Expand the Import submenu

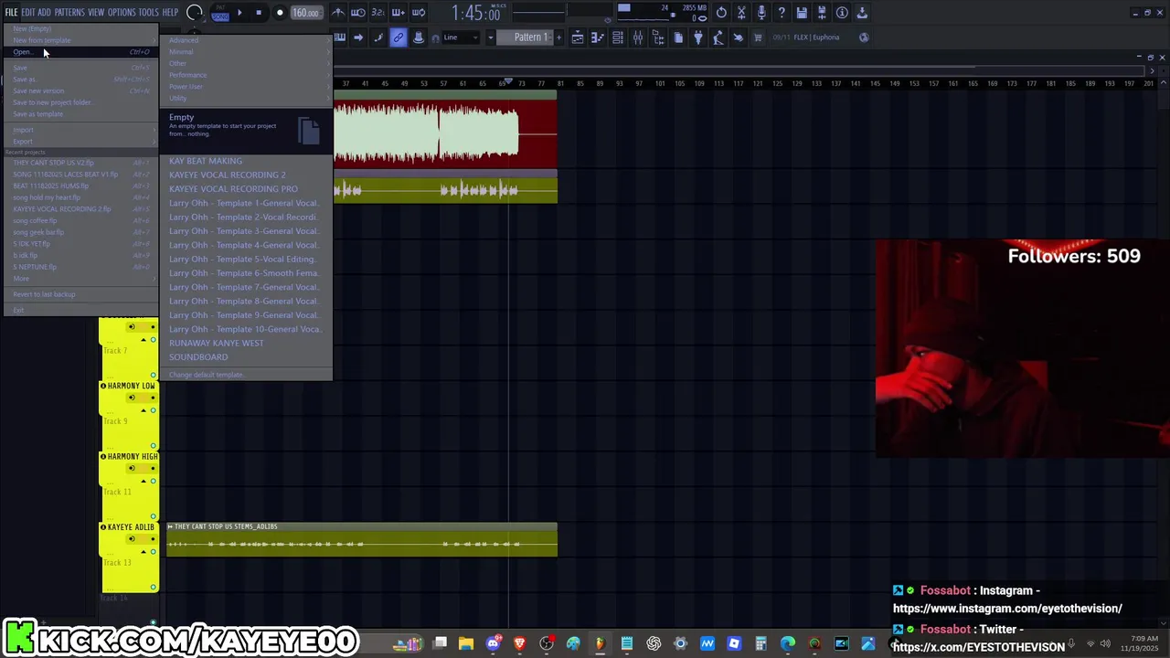click(x=81, y=130)
